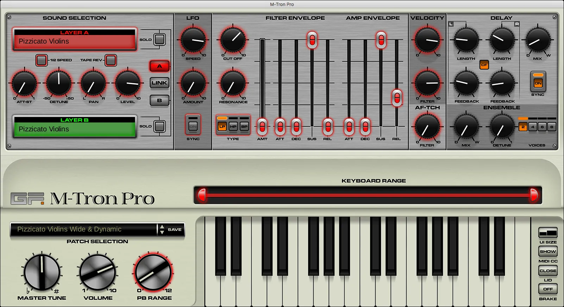The image size is (564, 307).
Task: Click the patch up/down stepper arrows
Action: pos(162,229)
